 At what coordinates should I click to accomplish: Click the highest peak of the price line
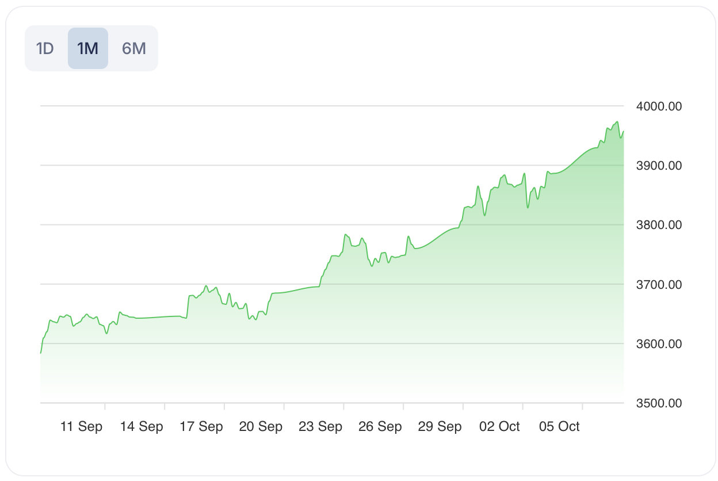617,122
